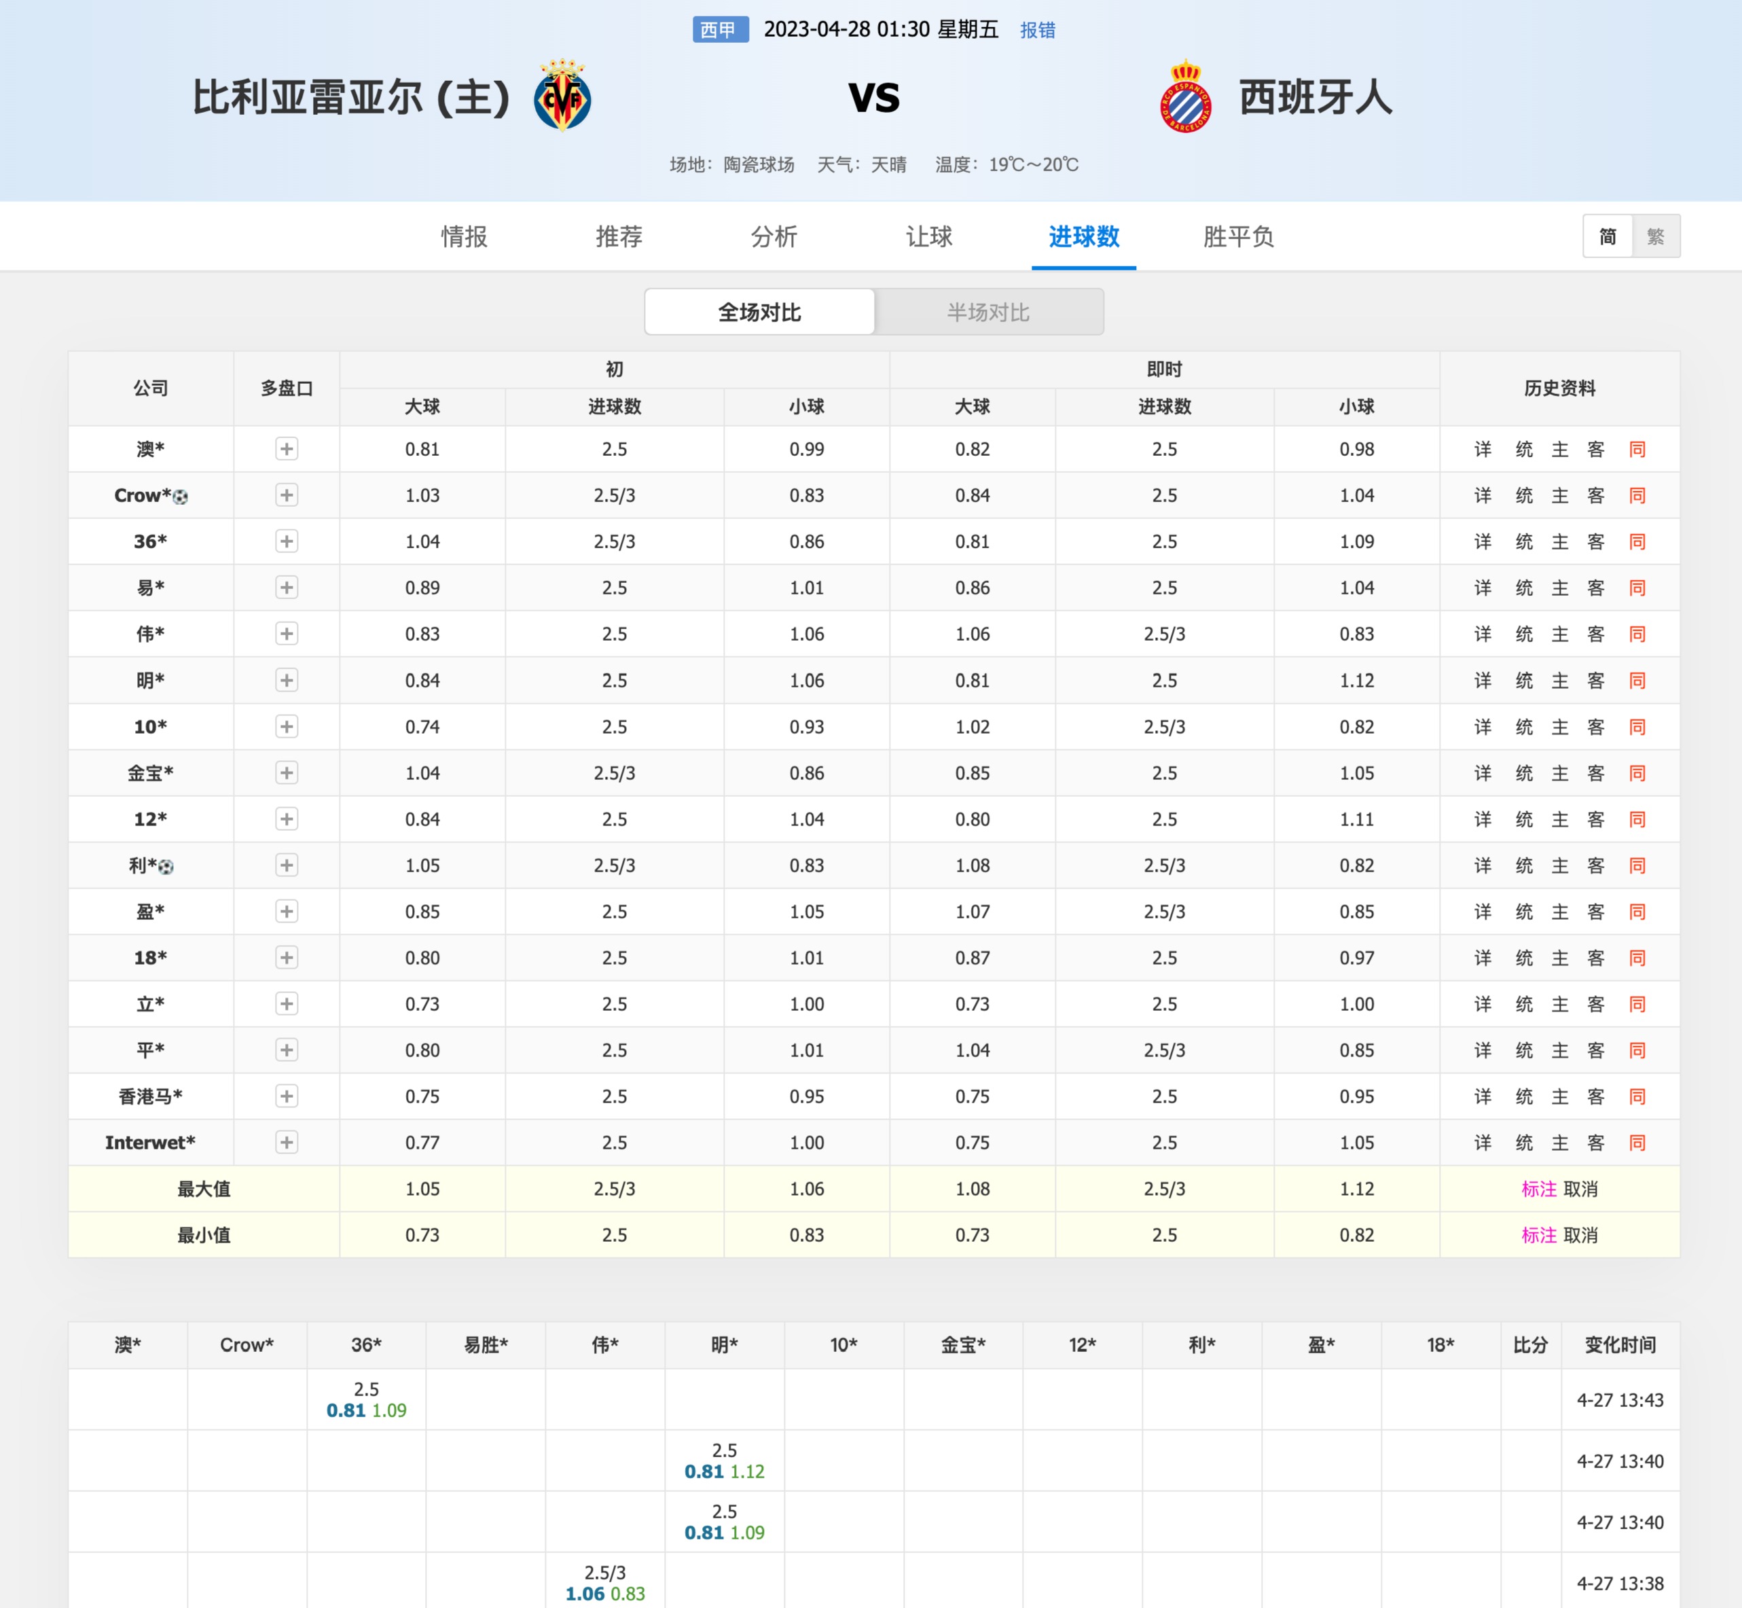Select 半场对比 half-time comparison
The height and width of the screenshot is (1608, 1742).
point(989,312)
